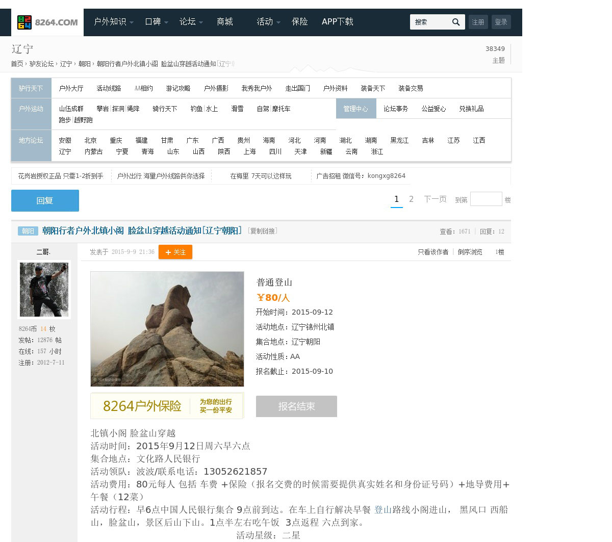Click the page number jump input field
Viewport: 612px width, 542px height.
[486, 199]
